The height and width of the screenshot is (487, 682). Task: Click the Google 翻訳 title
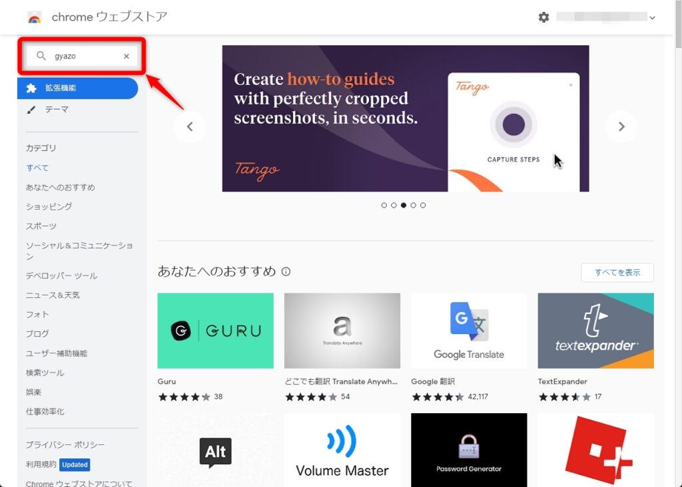433,381
